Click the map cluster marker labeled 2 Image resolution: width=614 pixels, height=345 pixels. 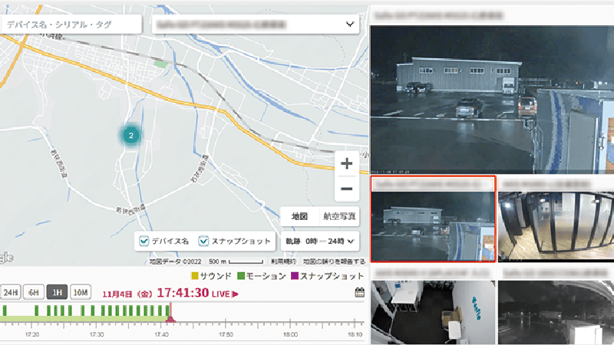pos(130,136)
